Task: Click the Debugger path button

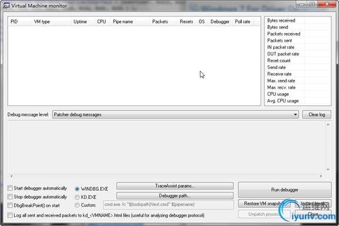Action: click(175, 196)
